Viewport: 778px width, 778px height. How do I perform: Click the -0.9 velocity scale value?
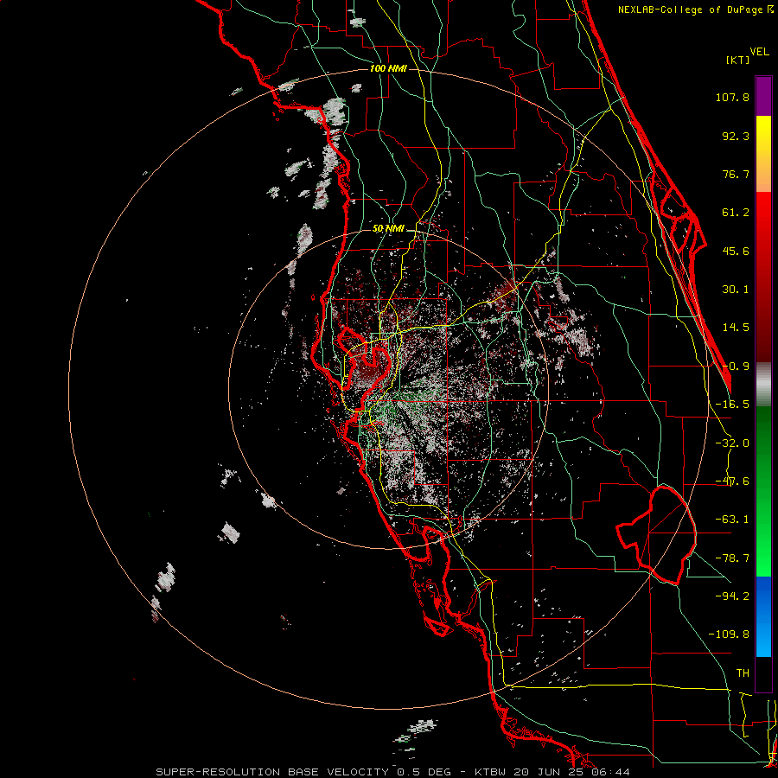pos(736,367)
